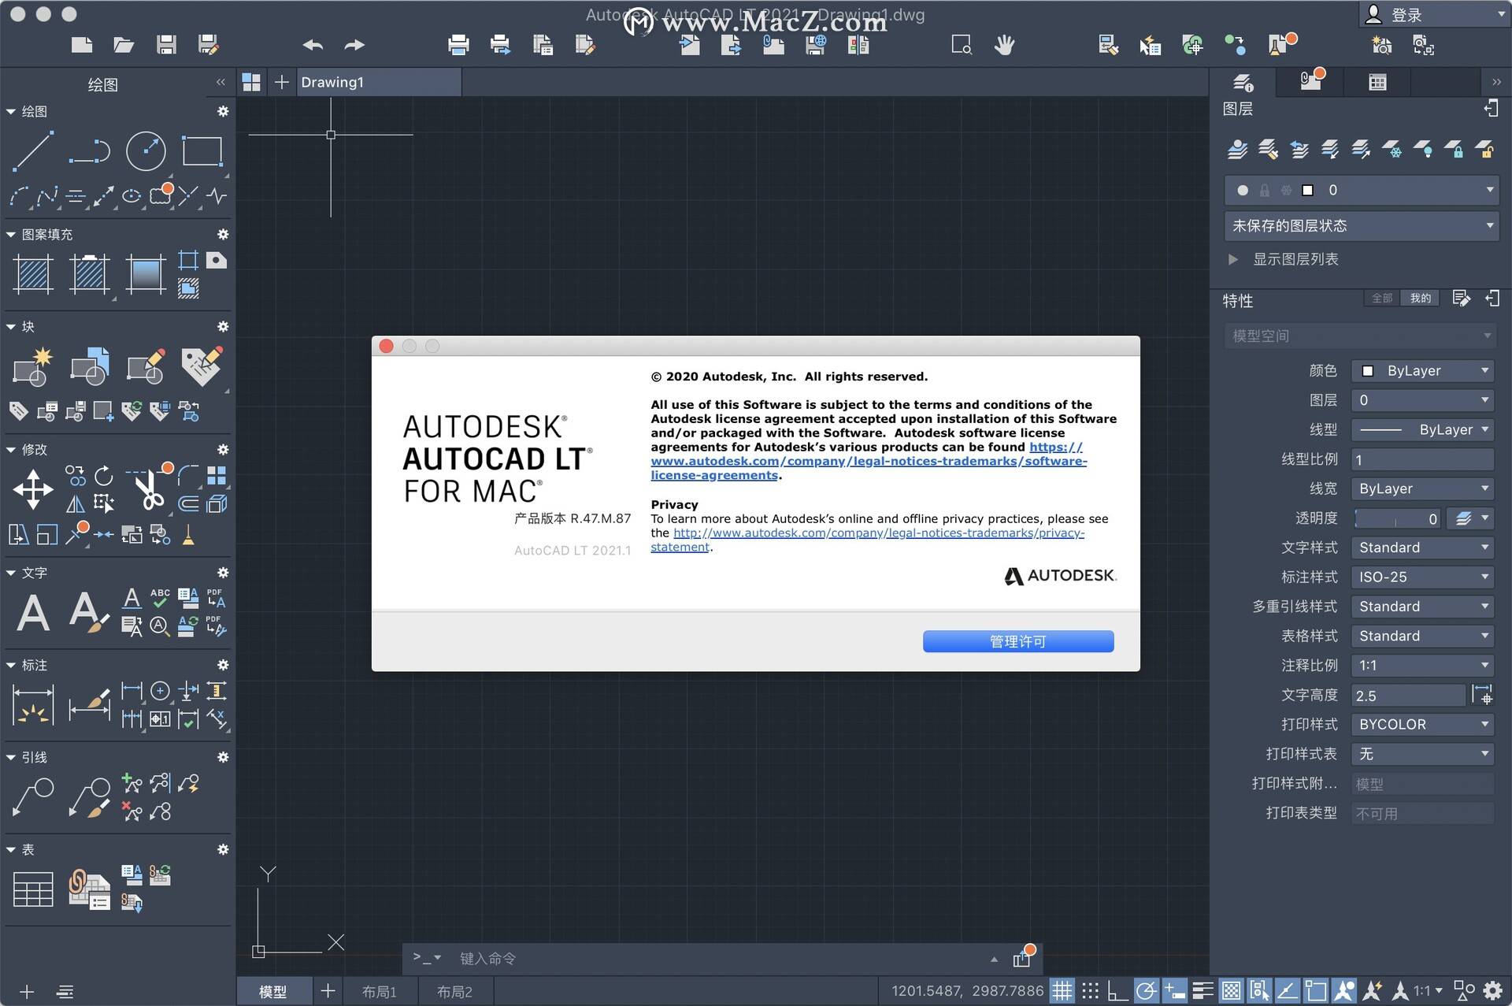Toggle layer 0 lock icon

(1264, 190)
